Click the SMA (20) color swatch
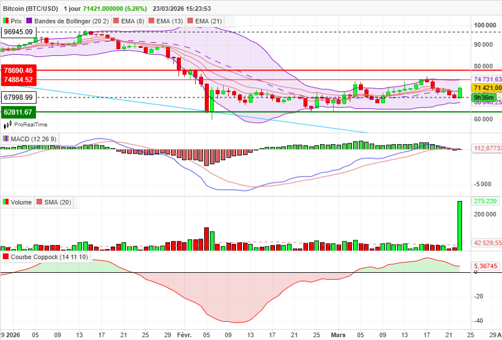Viewport: 502px width, 340px height. [39, 202]
